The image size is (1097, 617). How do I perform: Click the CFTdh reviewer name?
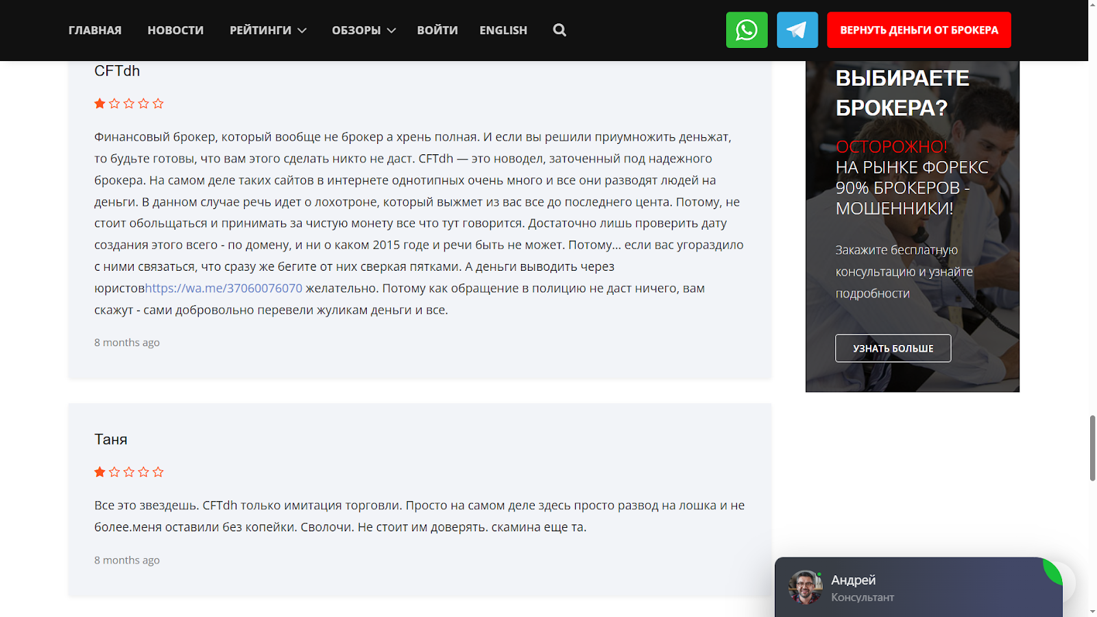(x=117, y=71)
